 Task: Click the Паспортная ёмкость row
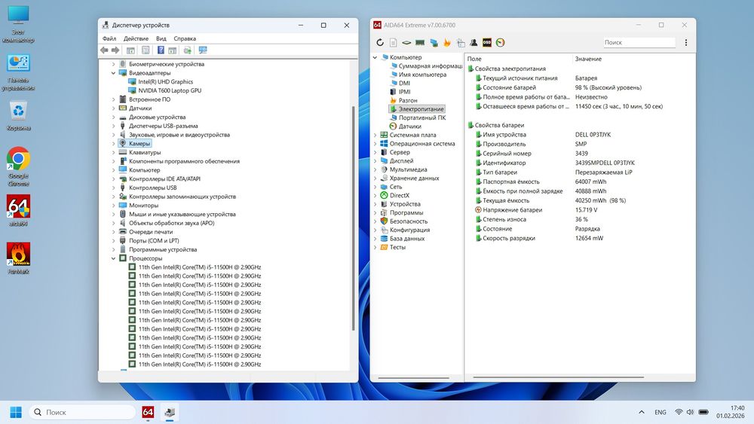(x=581, y=182)
